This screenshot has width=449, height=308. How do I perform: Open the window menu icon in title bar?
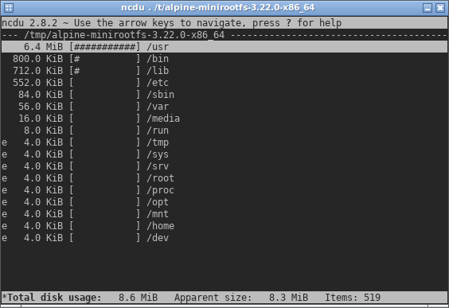9,8
